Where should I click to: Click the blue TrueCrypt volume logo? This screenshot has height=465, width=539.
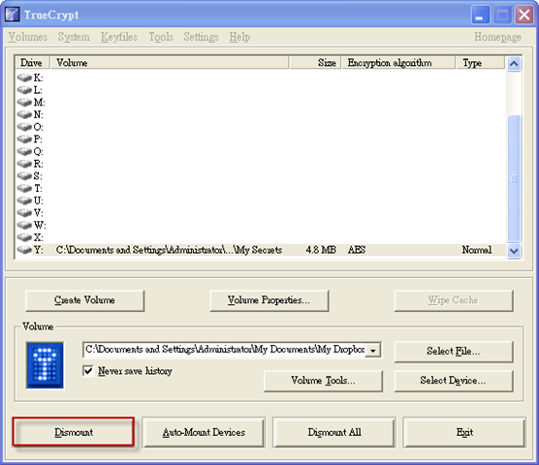(45, 365)
